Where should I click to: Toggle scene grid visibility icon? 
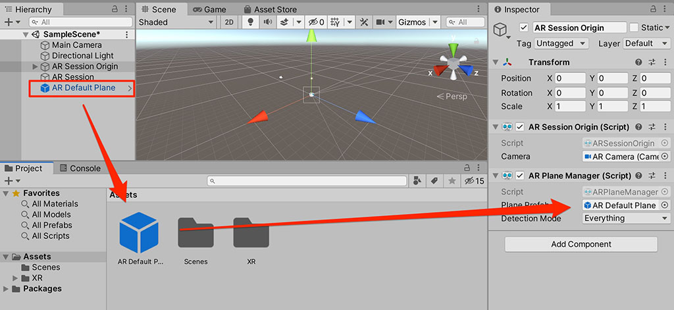point(336,22)
